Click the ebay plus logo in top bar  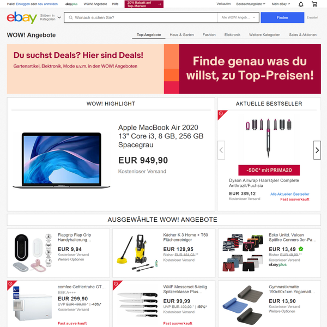pyautogui.click(x=71, y=4)
